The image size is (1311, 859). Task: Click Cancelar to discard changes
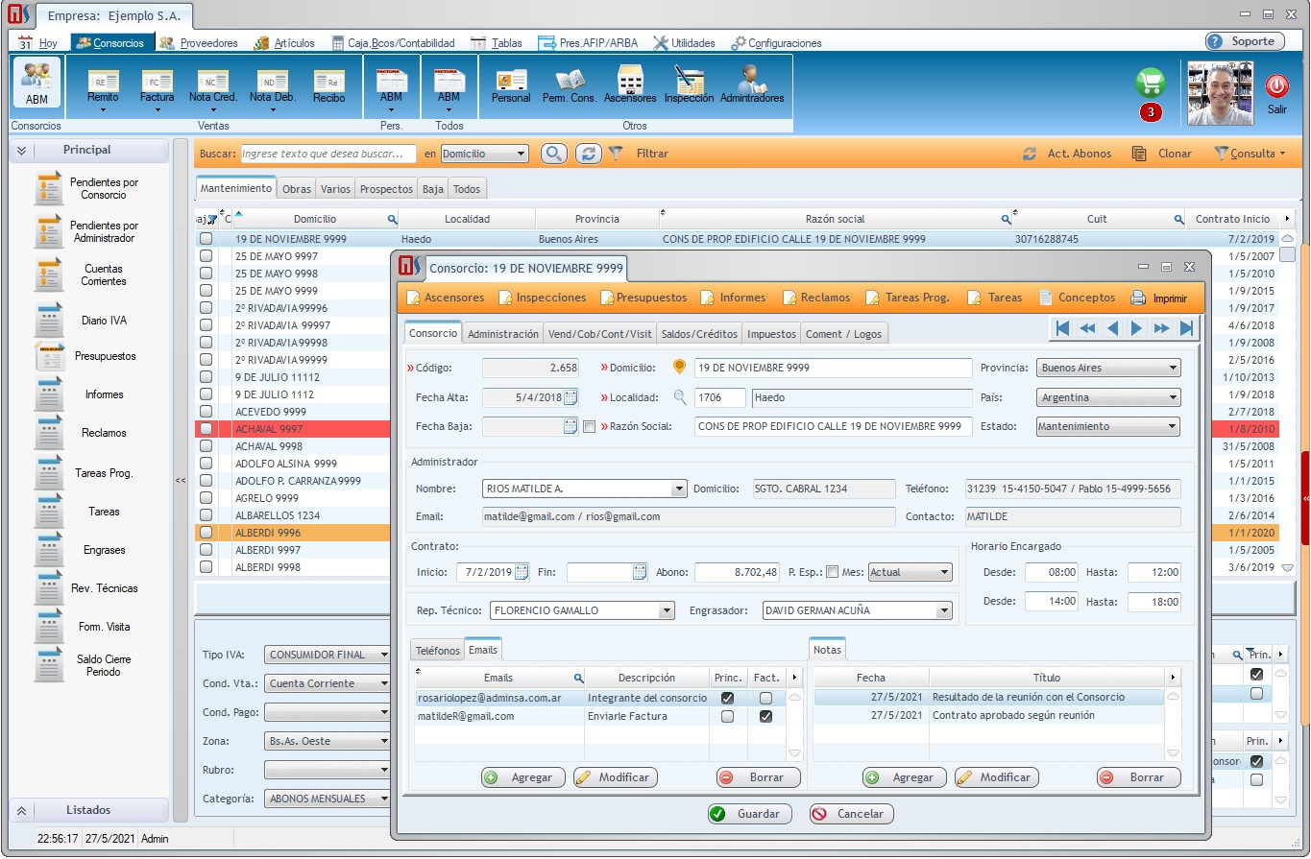[851, 814]
